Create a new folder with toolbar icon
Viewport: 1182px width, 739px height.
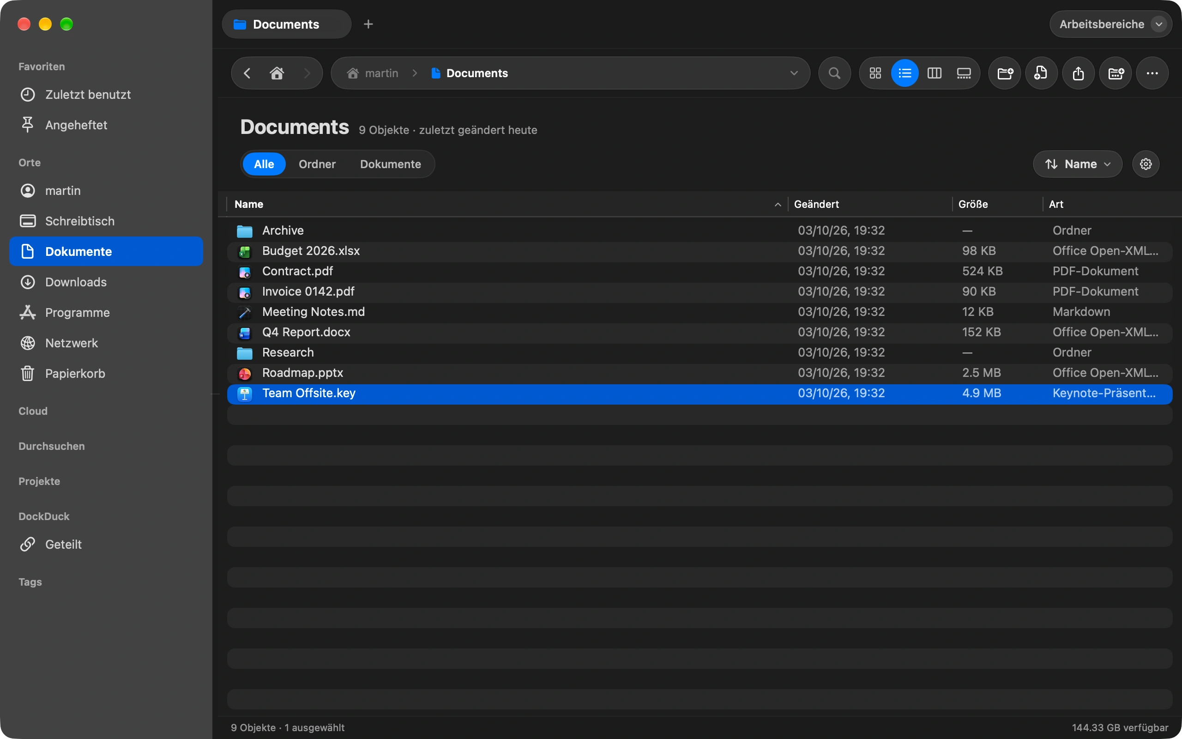pyautogui.click(x=1005, y=73)
